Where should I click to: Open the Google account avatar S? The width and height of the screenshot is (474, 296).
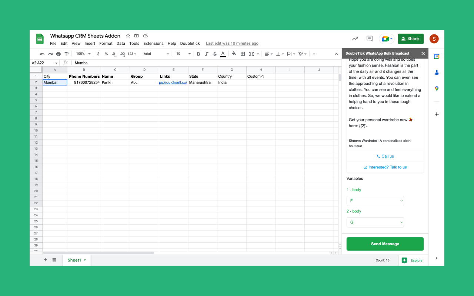click(x=434, y=38)
